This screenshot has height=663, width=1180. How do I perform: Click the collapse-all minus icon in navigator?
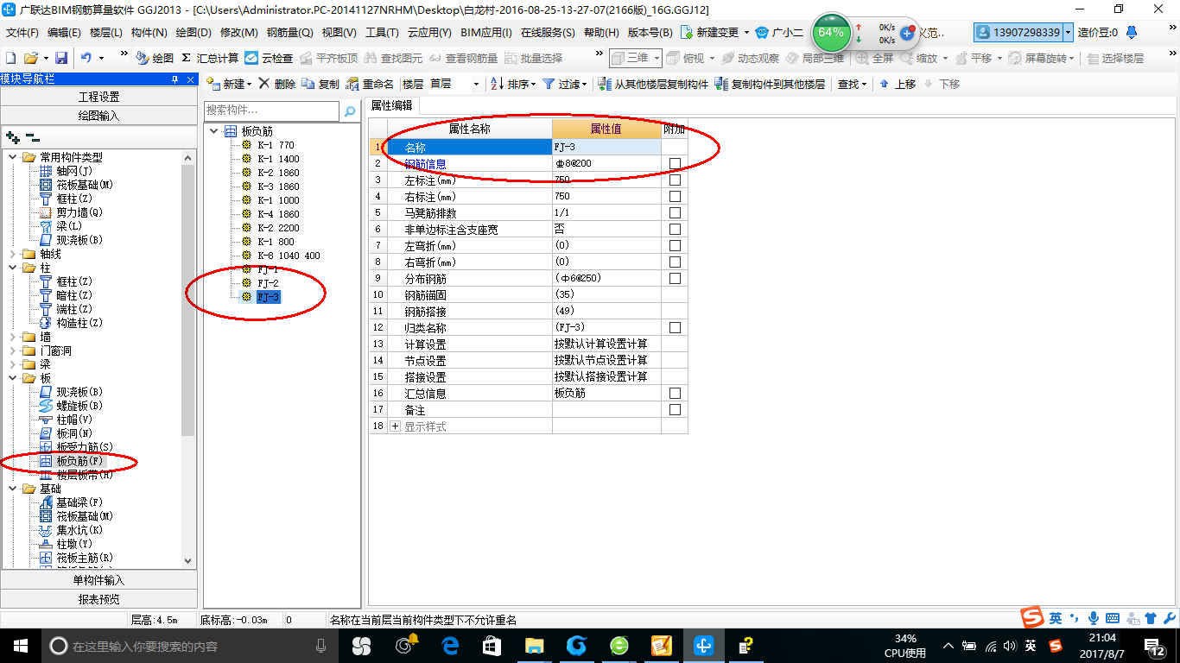coord(32,136)
